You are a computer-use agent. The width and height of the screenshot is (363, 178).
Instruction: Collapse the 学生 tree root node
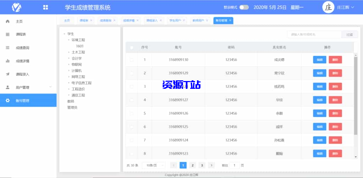[x=65, y=34]
